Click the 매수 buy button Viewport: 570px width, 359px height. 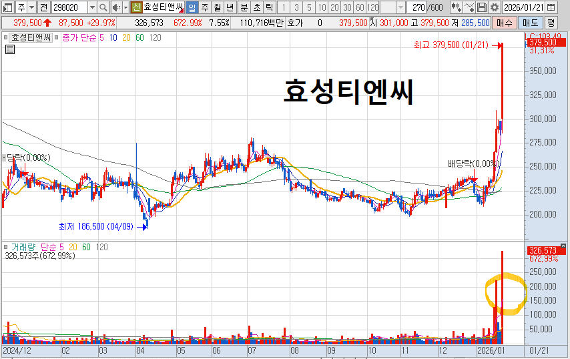coord(505,23)
